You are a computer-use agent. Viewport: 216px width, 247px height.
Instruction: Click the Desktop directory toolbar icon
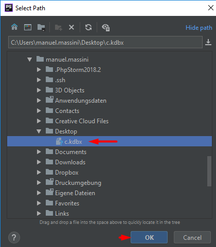coord(28,27)
